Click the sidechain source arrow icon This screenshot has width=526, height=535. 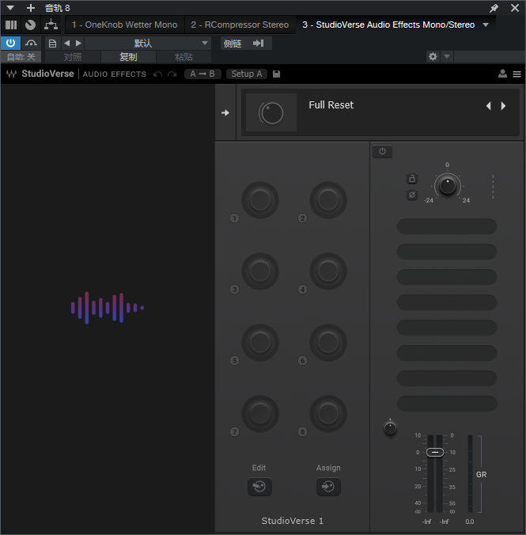[258, 43]
